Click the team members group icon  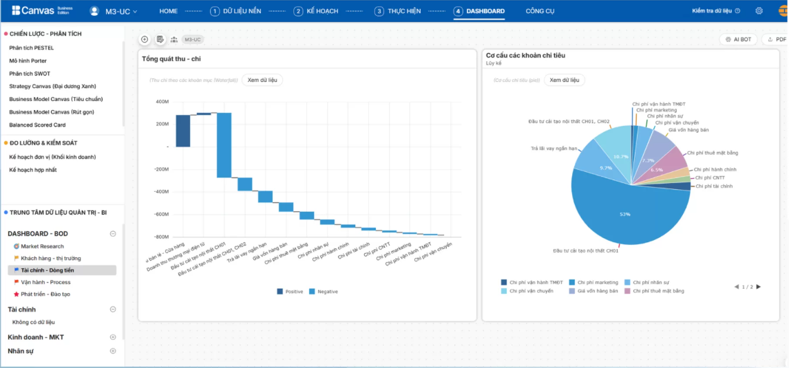tap(174, 39)
